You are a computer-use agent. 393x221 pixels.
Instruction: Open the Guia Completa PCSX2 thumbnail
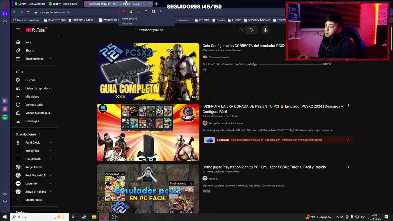(x=148, y=72)
